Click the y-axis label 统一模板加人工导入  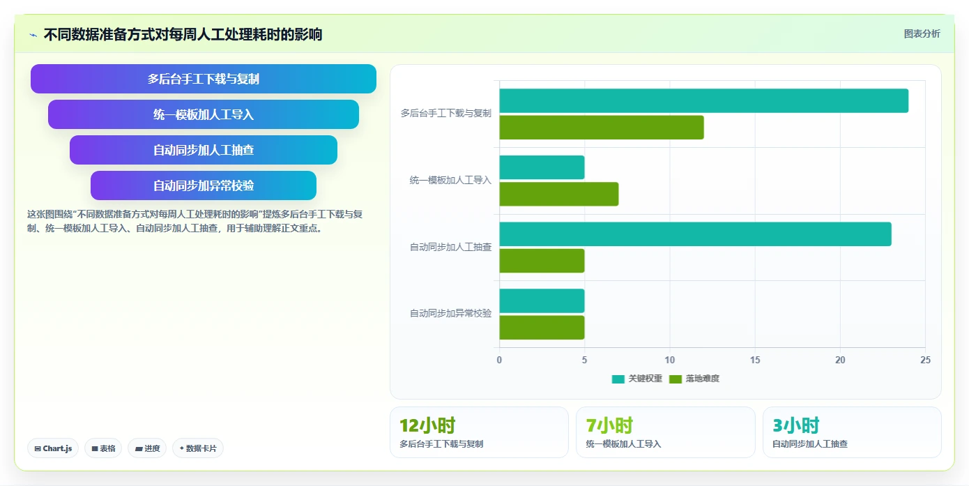click(x=450, y=180)
